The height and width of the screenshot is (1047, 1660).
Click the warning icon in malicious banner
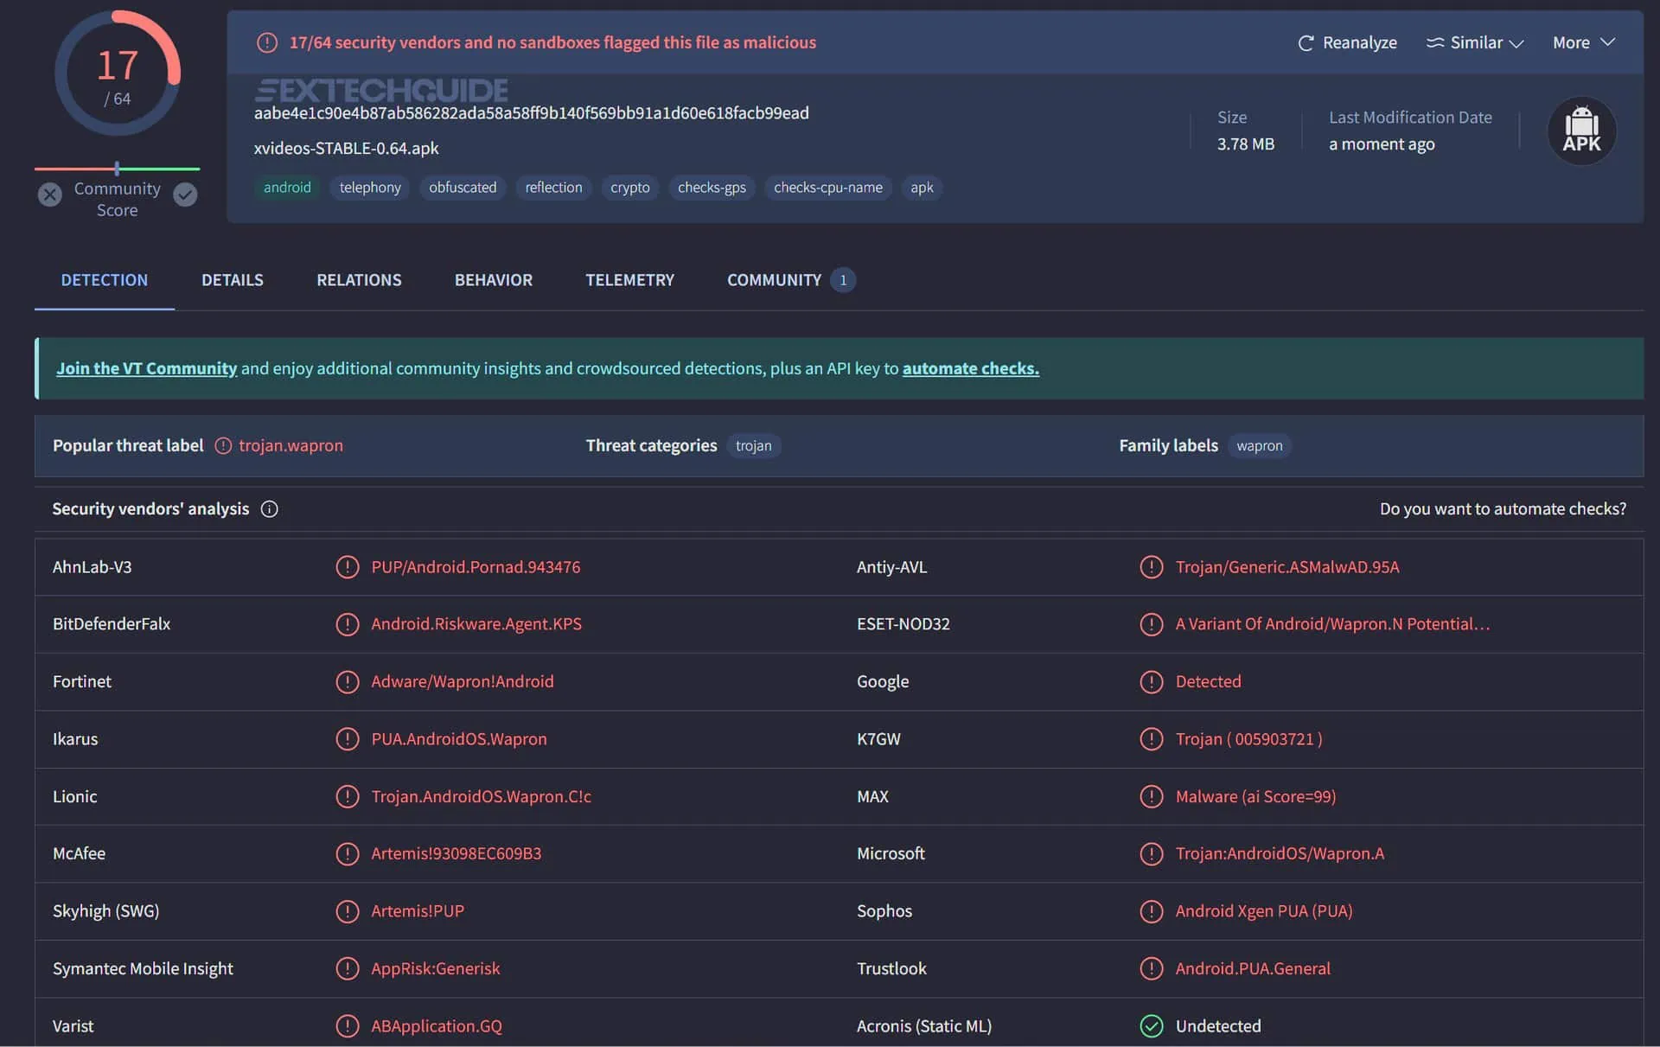(267, 42)
